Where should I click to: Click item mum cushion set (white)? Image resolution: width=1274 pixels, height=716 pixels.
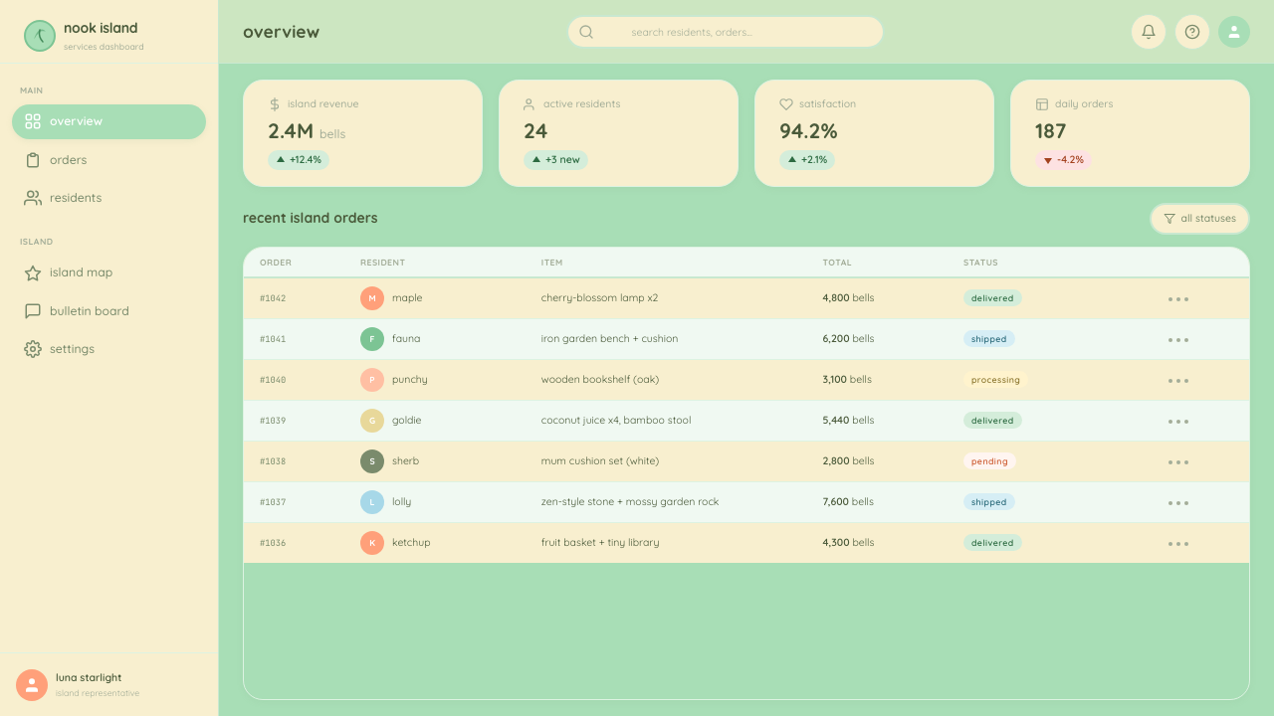[600, 461]
